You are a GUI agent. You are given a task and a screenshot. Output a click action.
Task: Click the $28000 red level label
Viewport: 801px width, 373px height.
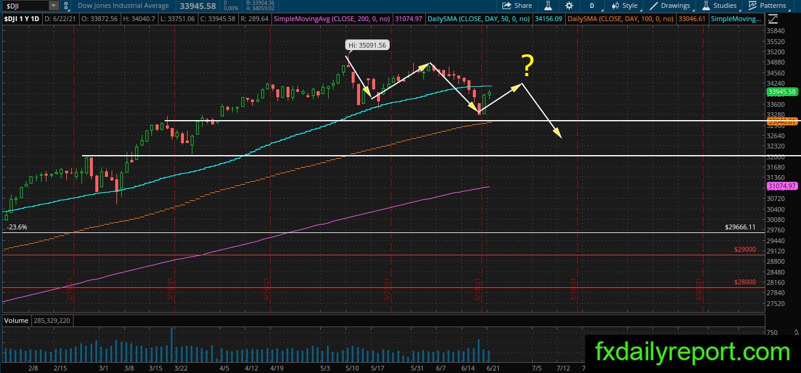coord(745,282)
